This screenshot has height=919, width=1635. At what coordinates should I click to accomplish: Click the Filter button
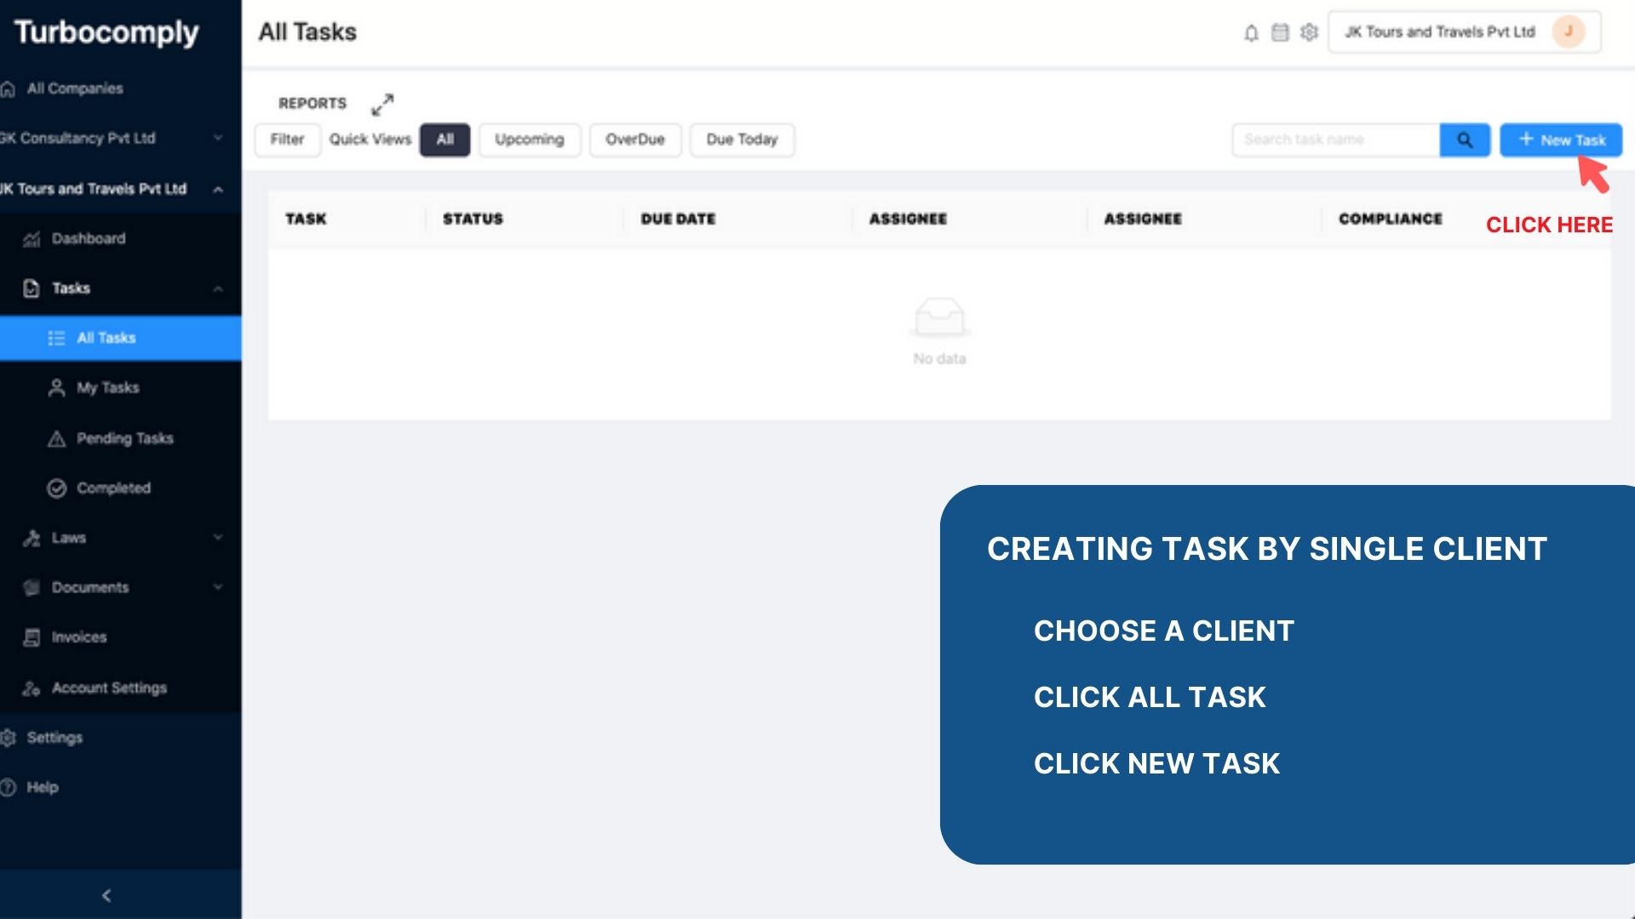pos(287,140)
